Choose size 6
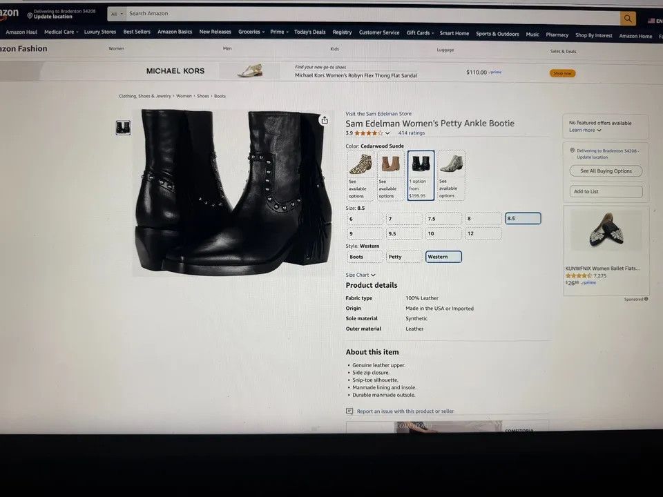This screenshot has height=497, width=663. pyautogui.click(x=365, y=219)
